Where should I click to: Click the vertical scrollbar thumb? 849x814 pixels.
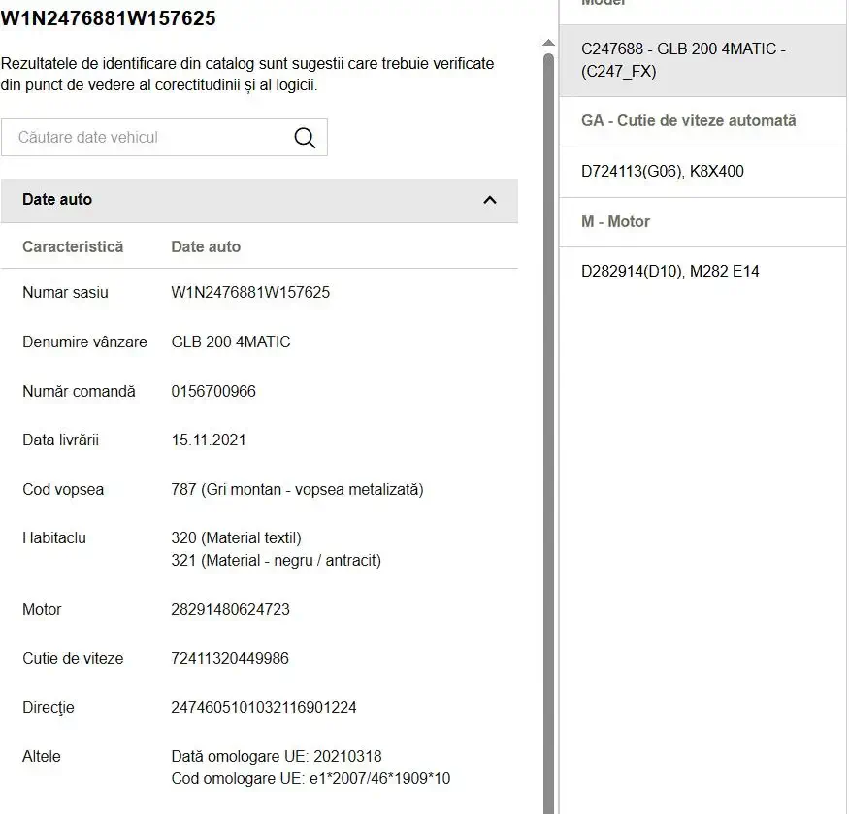click(548, 434)
